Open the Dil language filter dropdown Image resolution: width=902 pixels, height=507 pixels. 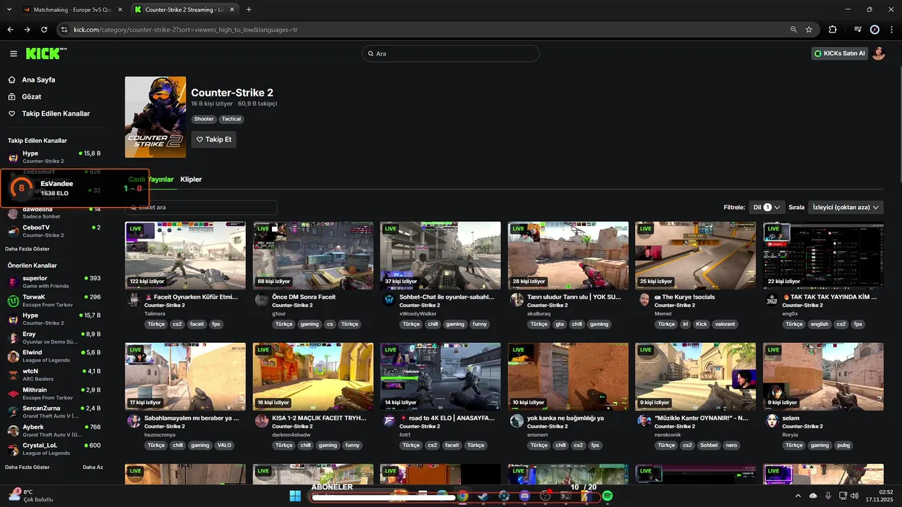[767, 207]
